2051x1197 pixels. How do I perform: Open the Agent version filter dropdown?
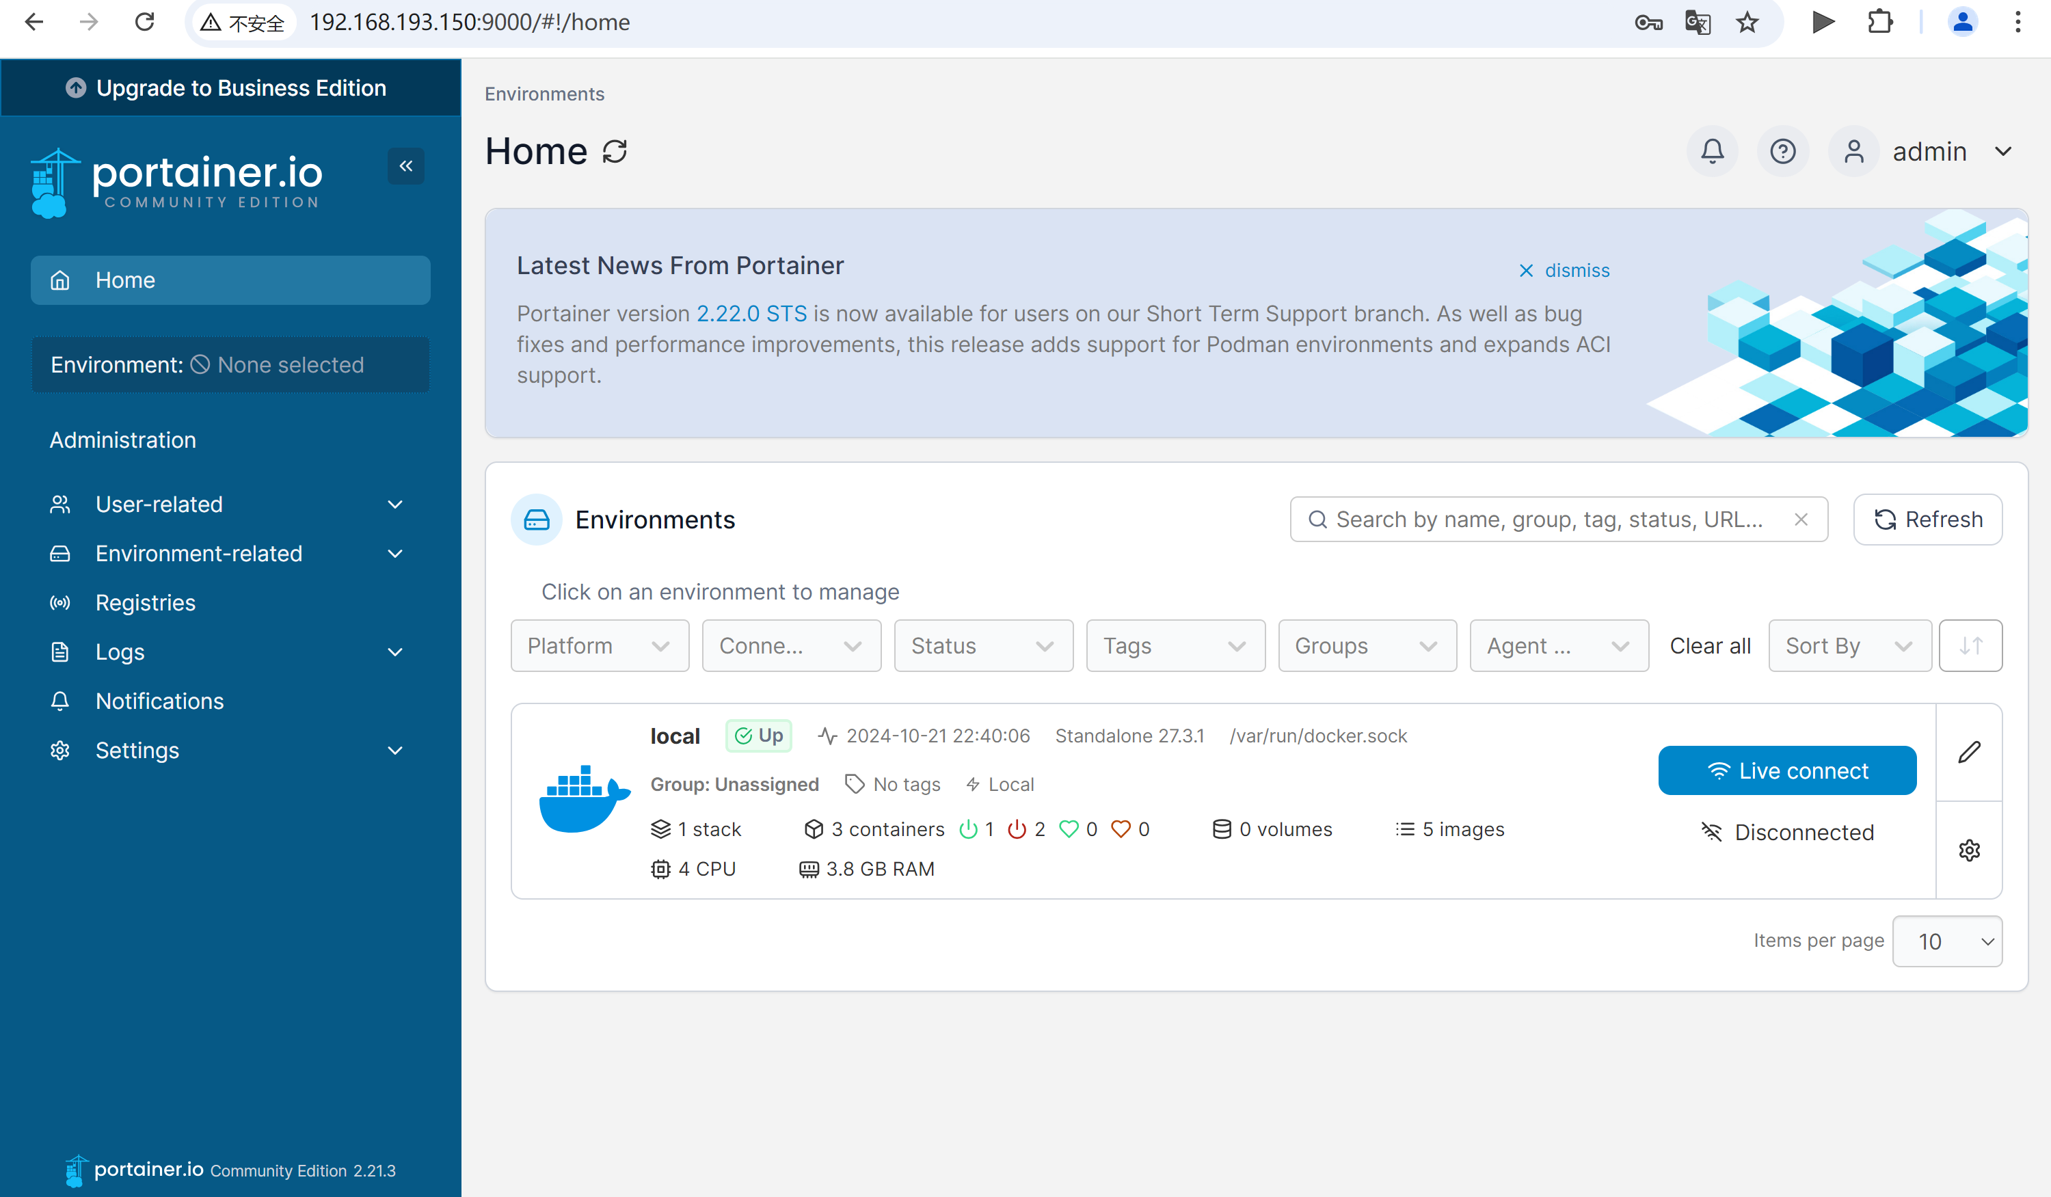click(1559, 646)
